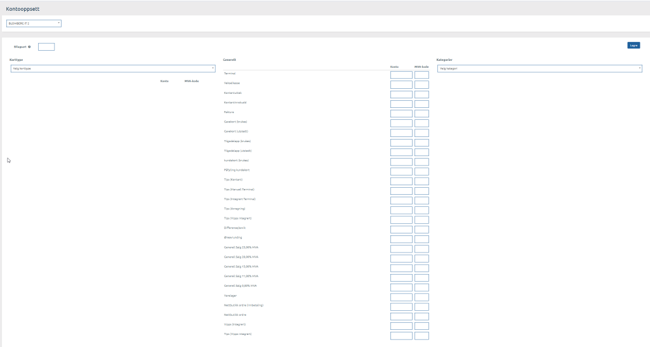Click Konto field for Gavekort (brukes)
The height and width of the screenshot is (347, 650).
click(x=401, y=123)
